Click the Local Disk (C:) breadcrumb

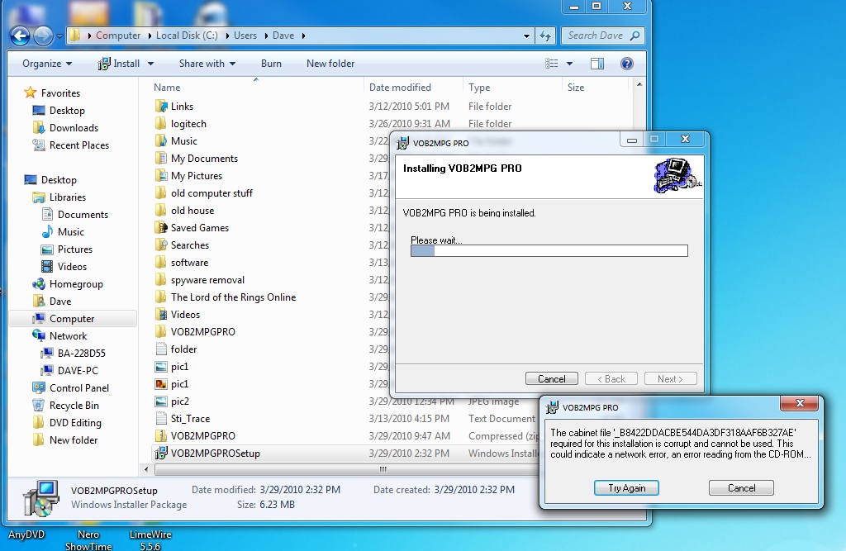point(187,36)
